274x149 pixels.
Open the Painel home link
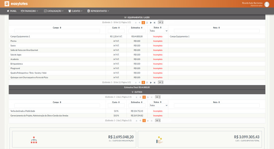coord(12,11)
